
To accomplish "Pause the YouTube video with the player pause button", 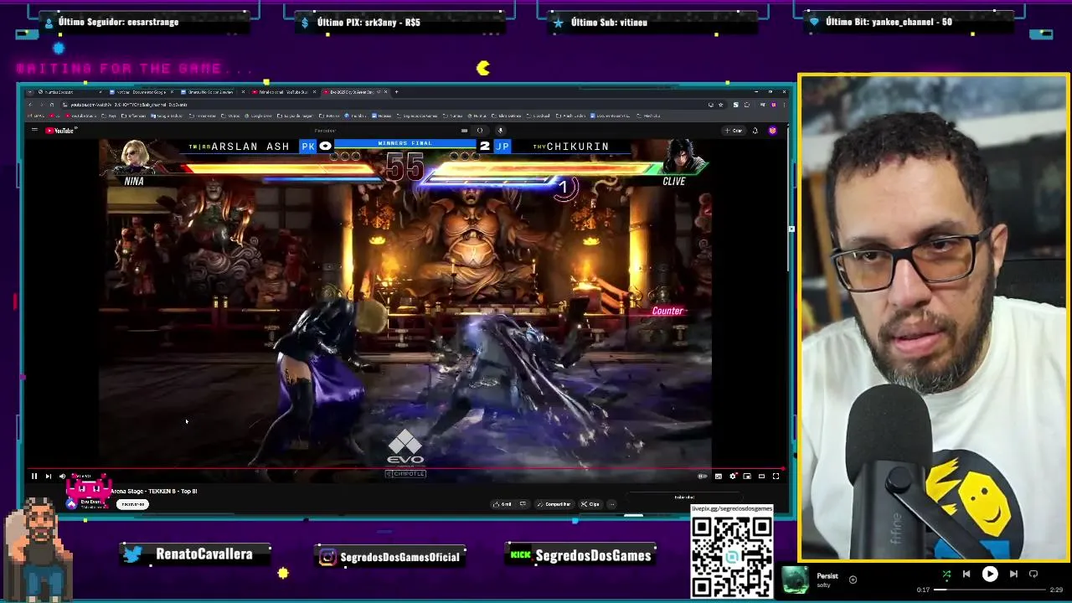I will [34, 477].
